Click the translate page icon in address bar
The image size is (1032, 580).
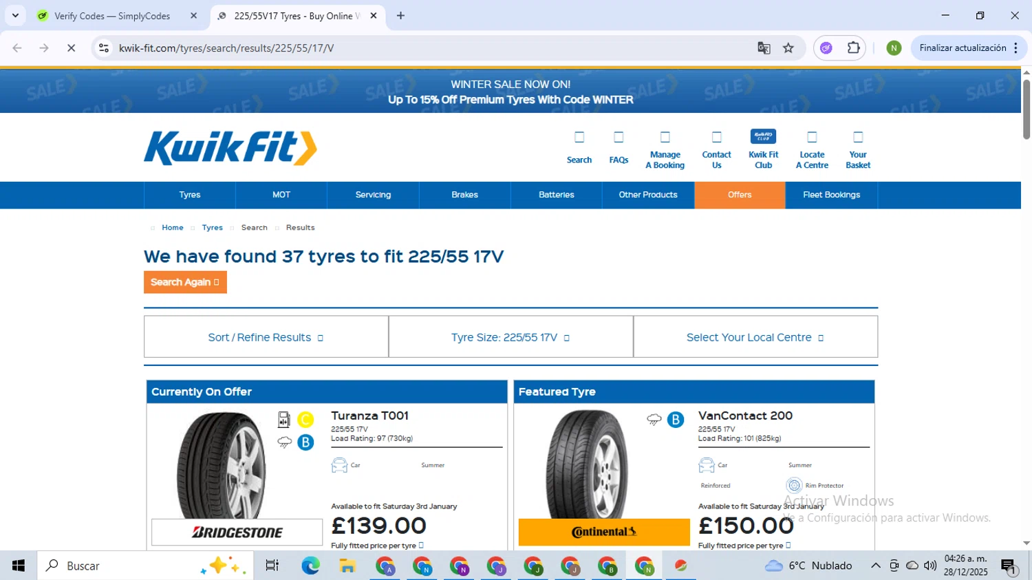(x=764, y=48)
